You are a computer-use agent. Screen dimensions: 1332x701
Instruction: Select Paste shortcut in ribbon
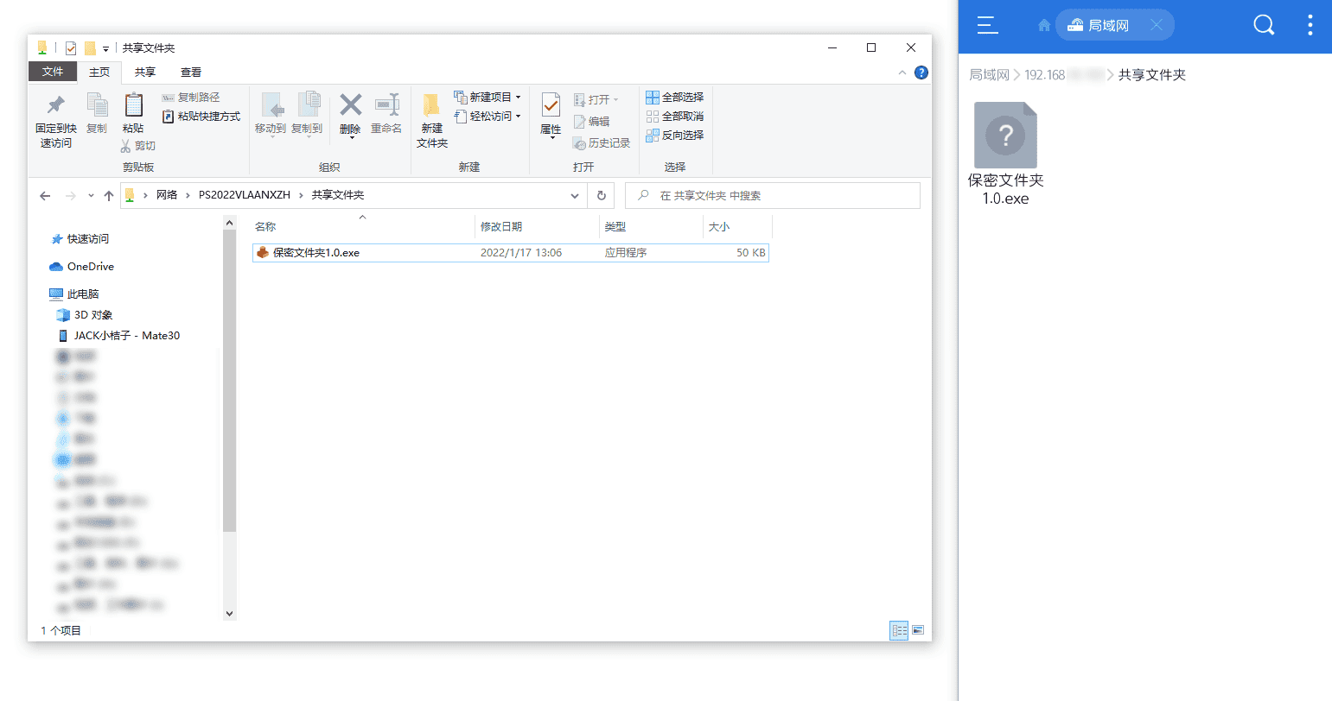click(x=201, y=117)
